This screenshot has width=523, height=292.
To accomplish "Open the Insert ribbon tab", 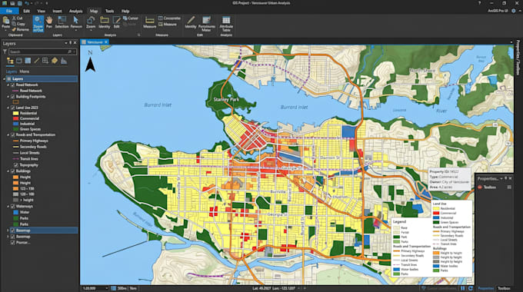I will point(57,11).
